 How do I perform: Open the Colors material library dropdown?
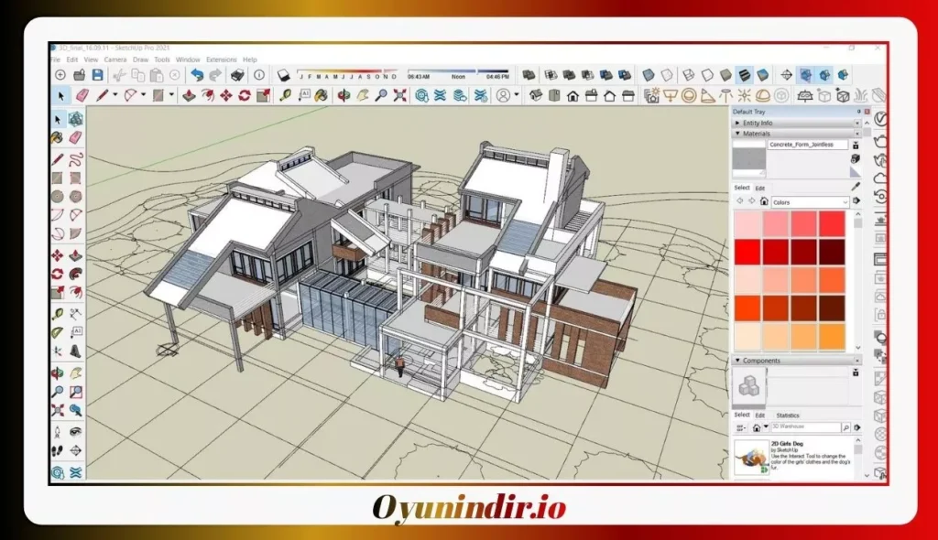[810, 202]
